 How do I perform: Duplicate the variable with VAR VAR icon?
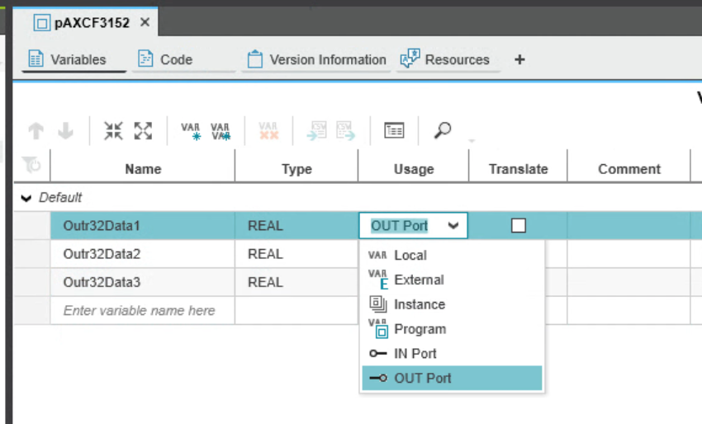[x=221, y=131]
